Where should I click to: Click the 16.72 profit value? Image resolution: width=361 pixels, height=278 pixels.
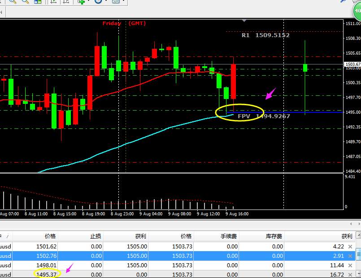pyautogui.click(x=337, y=274)
